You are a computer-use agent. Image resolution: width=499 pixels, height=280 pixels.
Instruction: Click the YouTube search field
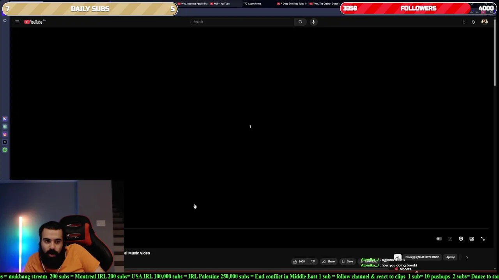tap(242, 22)
